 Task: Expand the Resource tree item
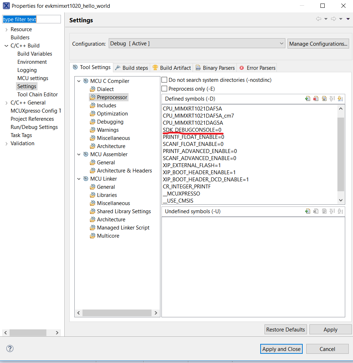6,29
